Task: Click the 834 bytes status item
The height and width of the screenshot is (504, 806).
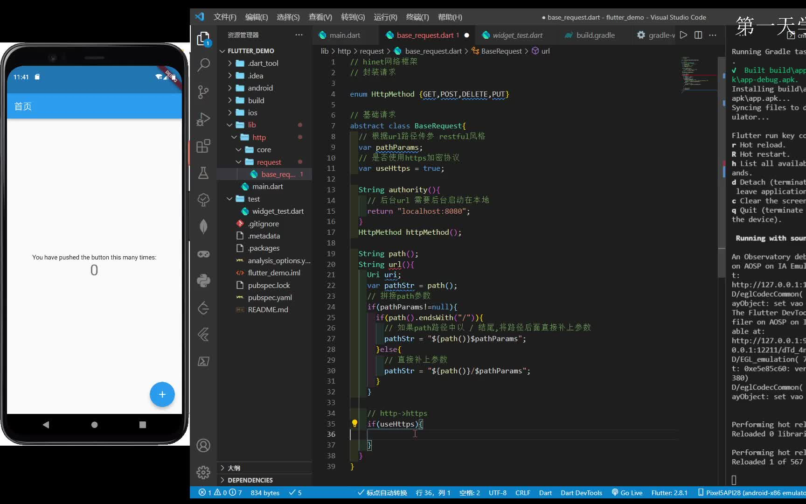Action: point(265,492)
